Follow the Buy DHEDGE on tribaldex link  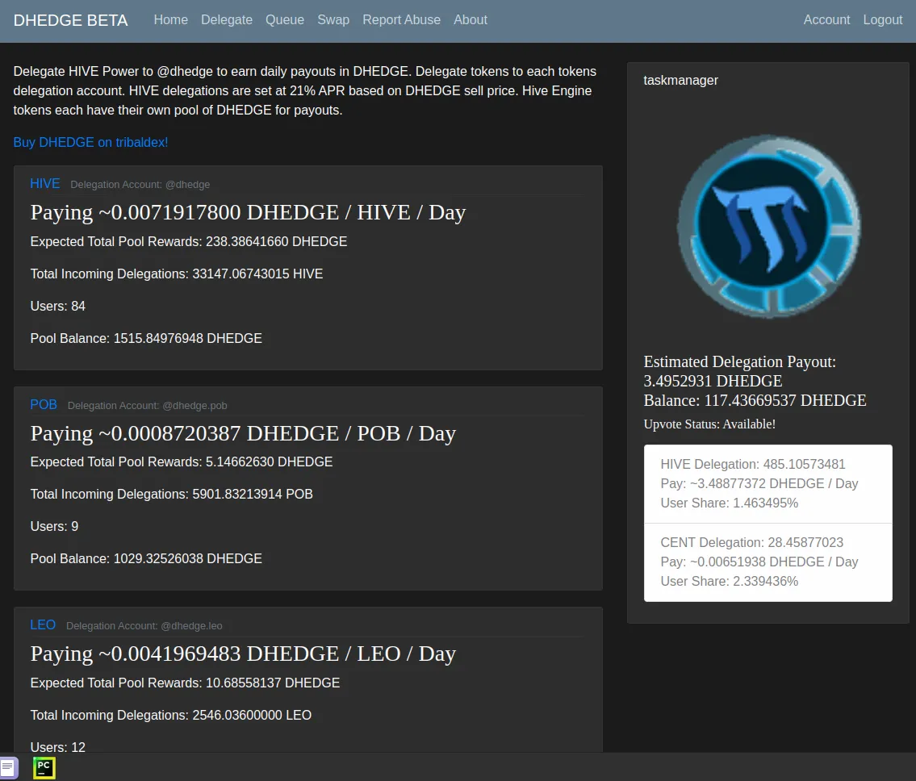90,143
